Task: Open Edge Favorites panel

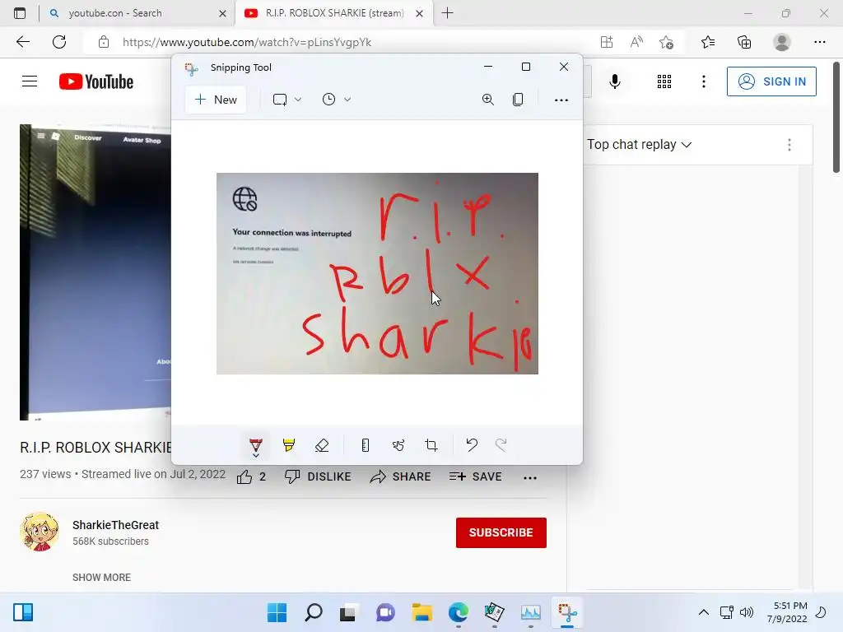Action: coord(707,42)
